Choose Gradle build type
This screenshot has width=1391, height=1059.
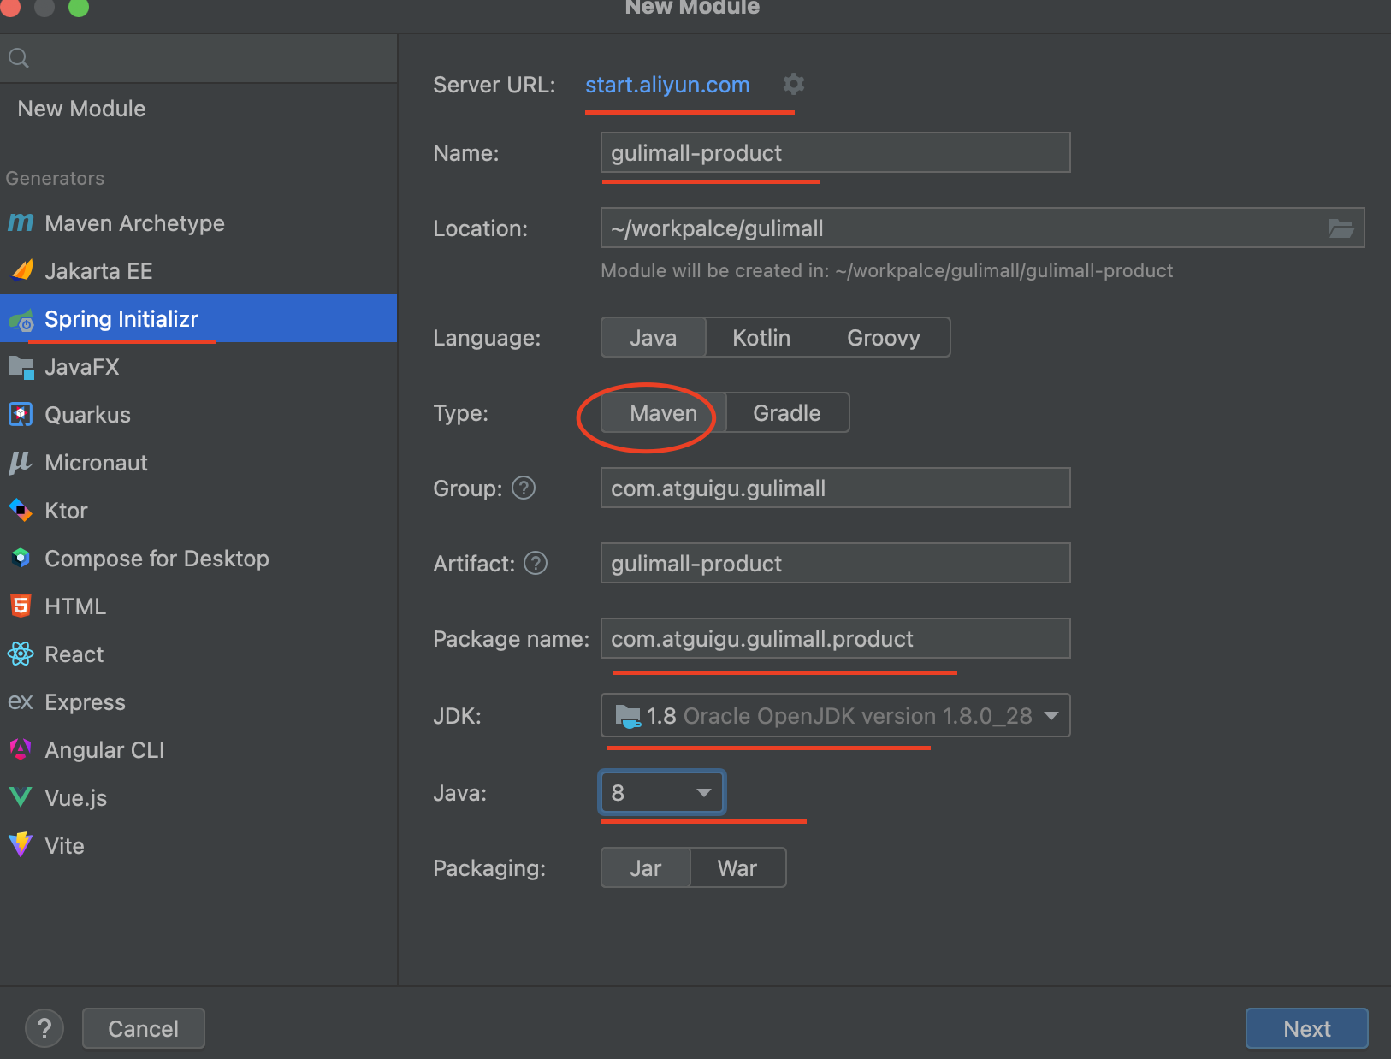(x=787, y=413)
